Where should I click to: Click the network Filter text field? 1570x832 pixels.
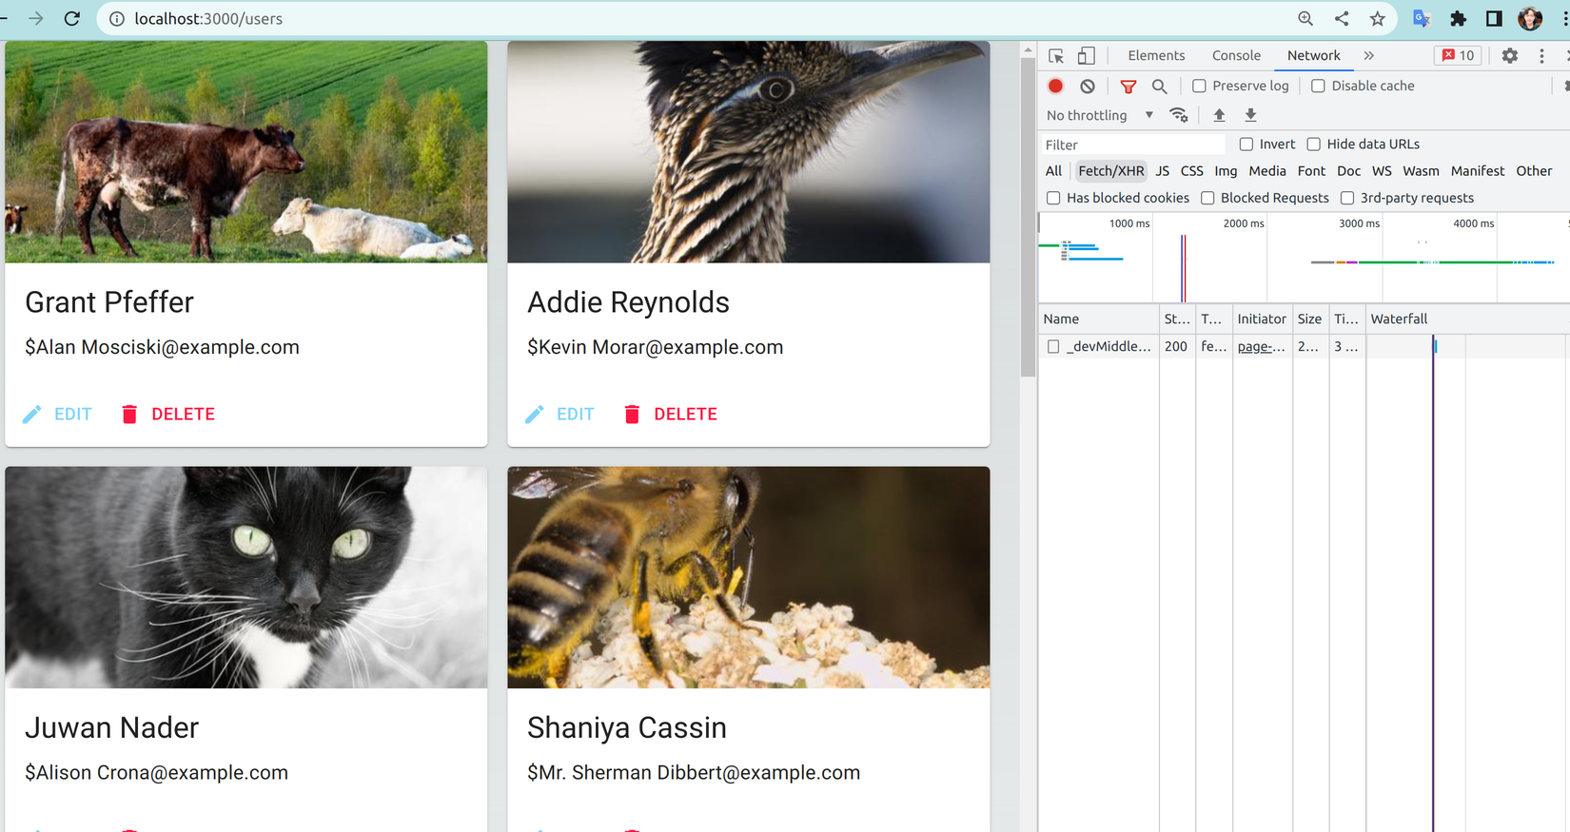coord(1132,145)
